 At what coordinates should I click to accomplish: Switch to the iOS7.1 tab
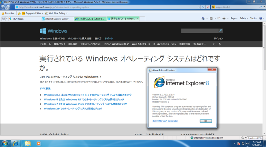click(x=90, y=19)
